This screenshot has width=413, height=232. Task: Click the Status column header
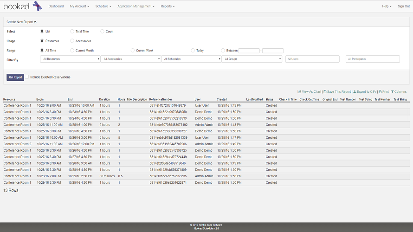[x=270, y=100]
